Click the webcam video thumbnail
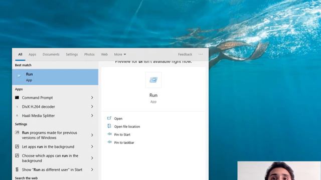The image size is (321, 180). pyautogui.click(x=279, y=170)
